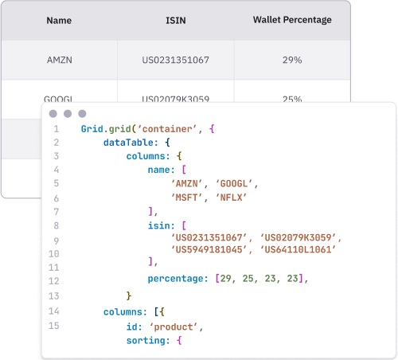Select the 29% wallet percentage cell
The image size is (398, 360).
tap(292, 60)
